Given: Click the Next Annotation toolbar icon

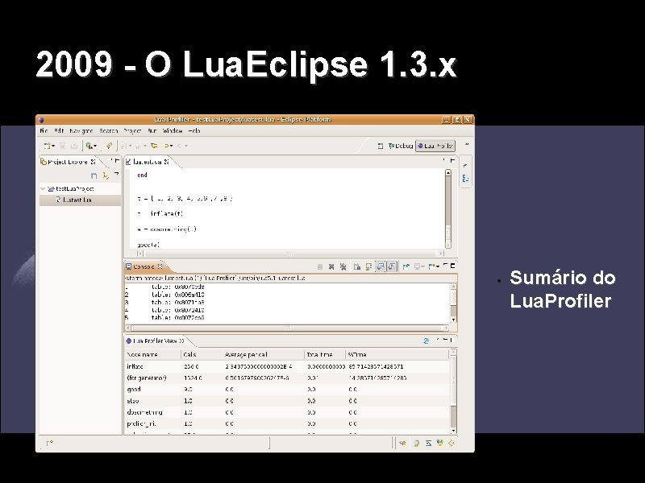Looking at the screenshot, I should 124,146.
